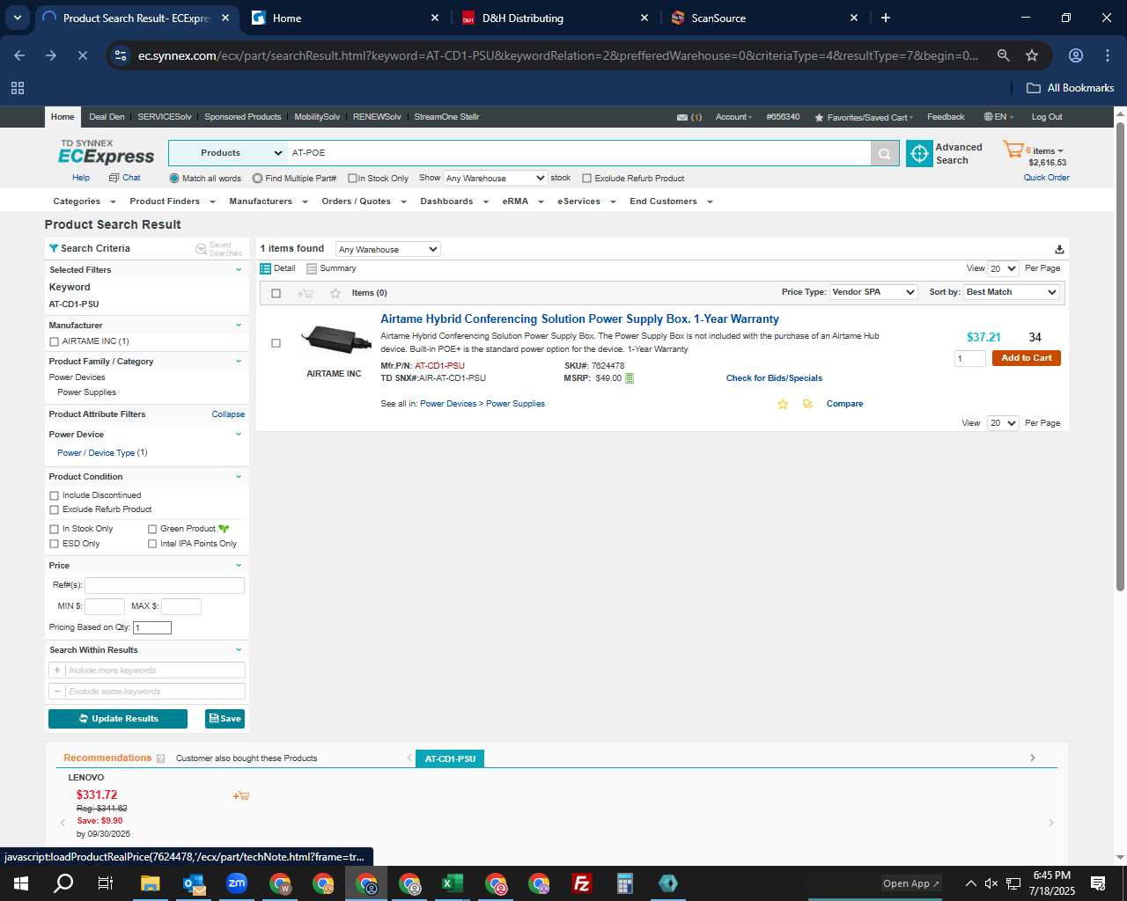
Task: Select Match all words radio
Action: pos(174,179)
